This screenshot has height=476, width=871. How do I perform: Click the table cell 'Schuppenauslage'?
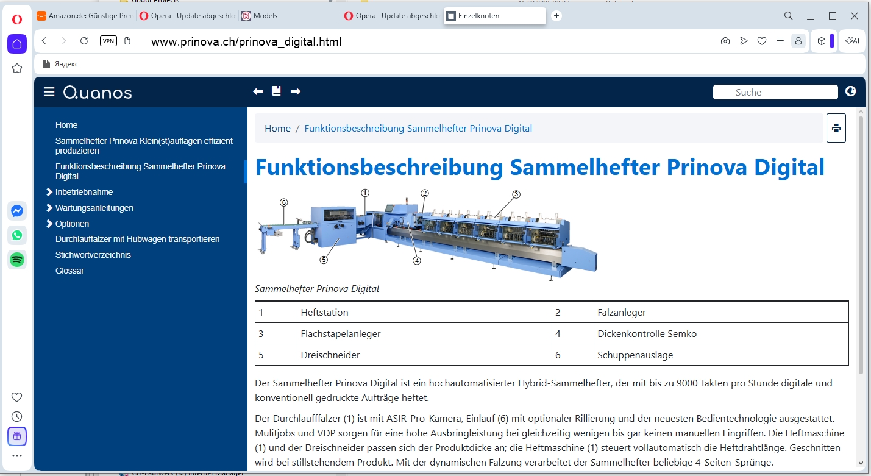click(x=721, y=355)
